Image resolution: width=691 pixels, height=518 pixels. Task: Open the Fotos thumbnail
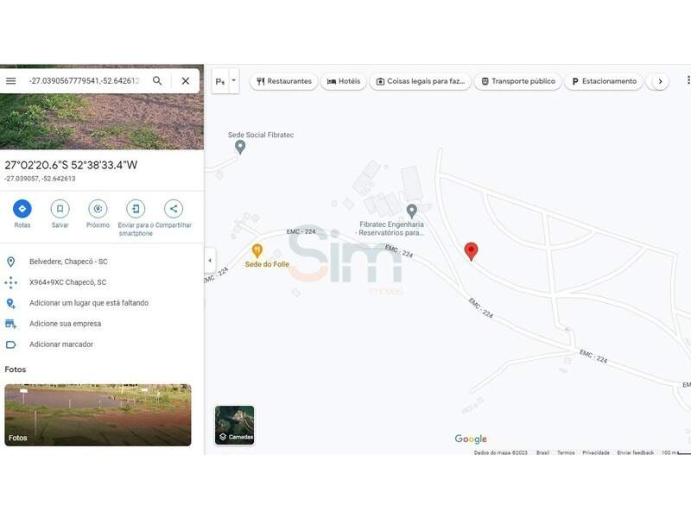click(98, 415)
